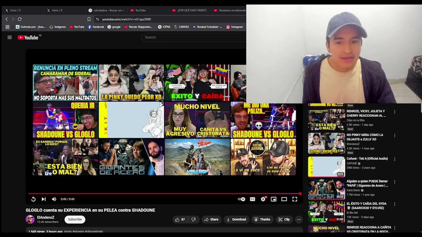Reload the page with the refresh icon
Viewport: 422px width, 237px height.
(x=20, y=19)
